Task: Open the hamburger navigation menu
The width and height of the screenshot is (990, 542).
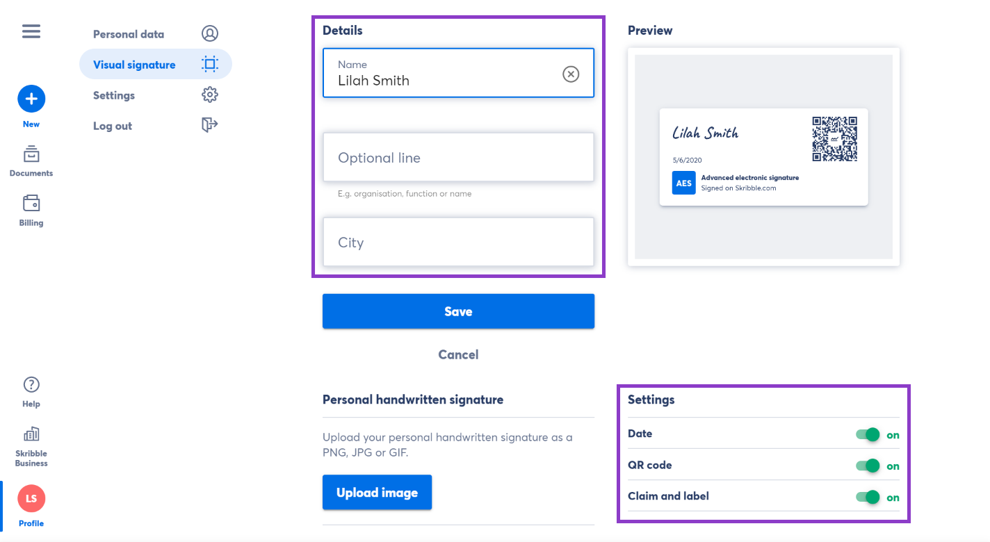Action: pyautogui.click(x=31, y=32)
